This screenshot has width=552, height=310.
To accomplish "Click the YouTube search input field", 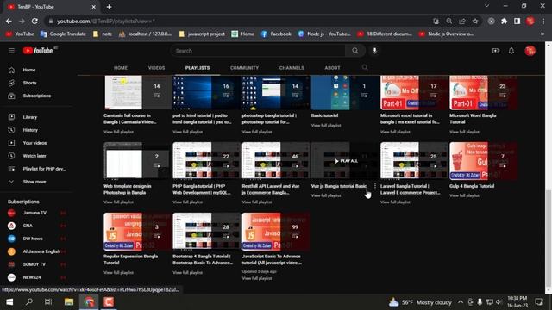I will click(x=259, y=51).
